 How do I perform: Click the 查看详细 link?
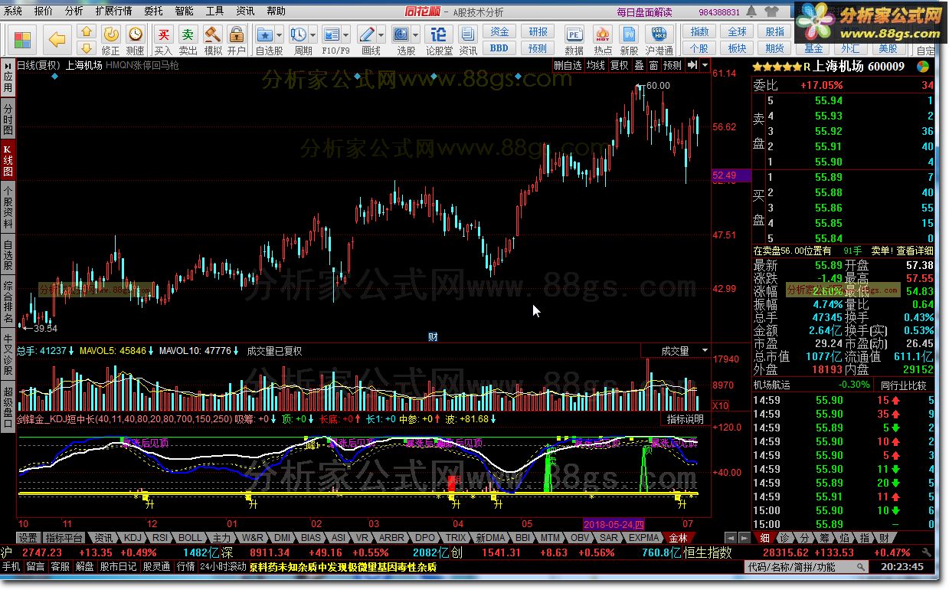coord(915,251)
